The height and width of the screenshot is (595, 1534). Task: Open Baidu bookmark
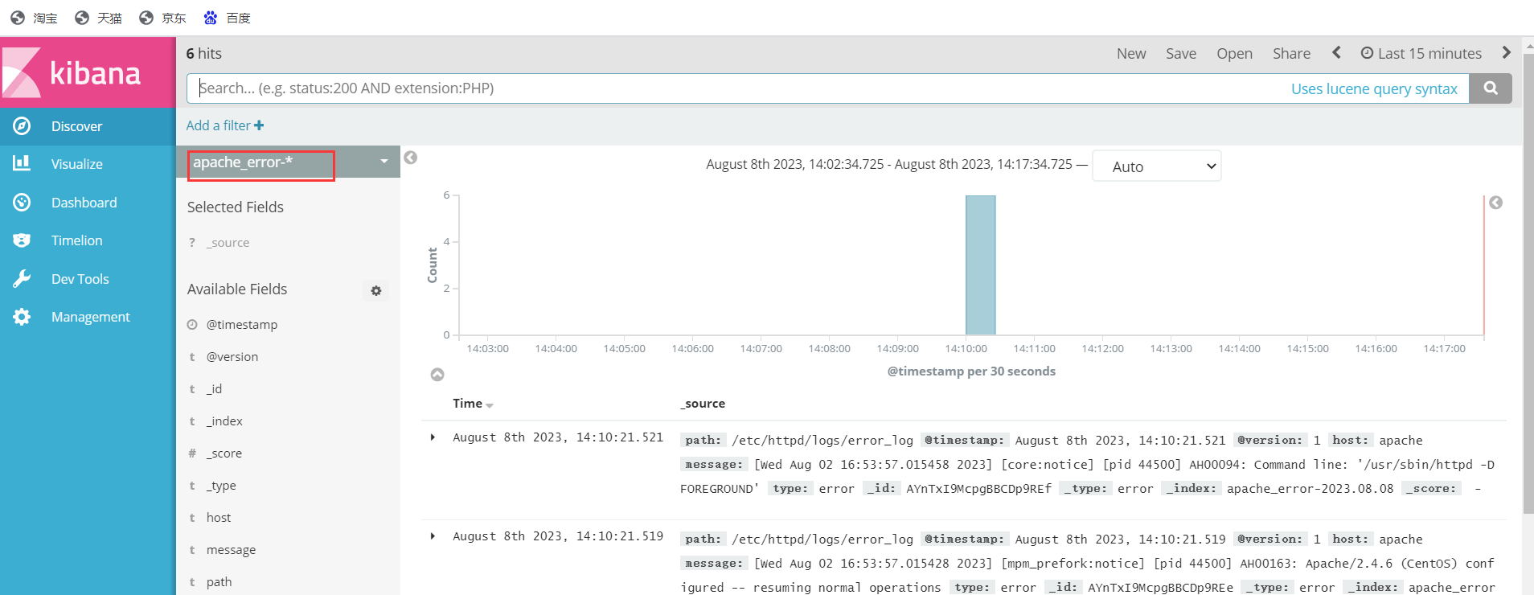click(x=227, y=18)
